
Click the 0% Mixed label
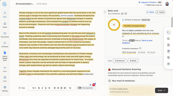click(141, 52)
